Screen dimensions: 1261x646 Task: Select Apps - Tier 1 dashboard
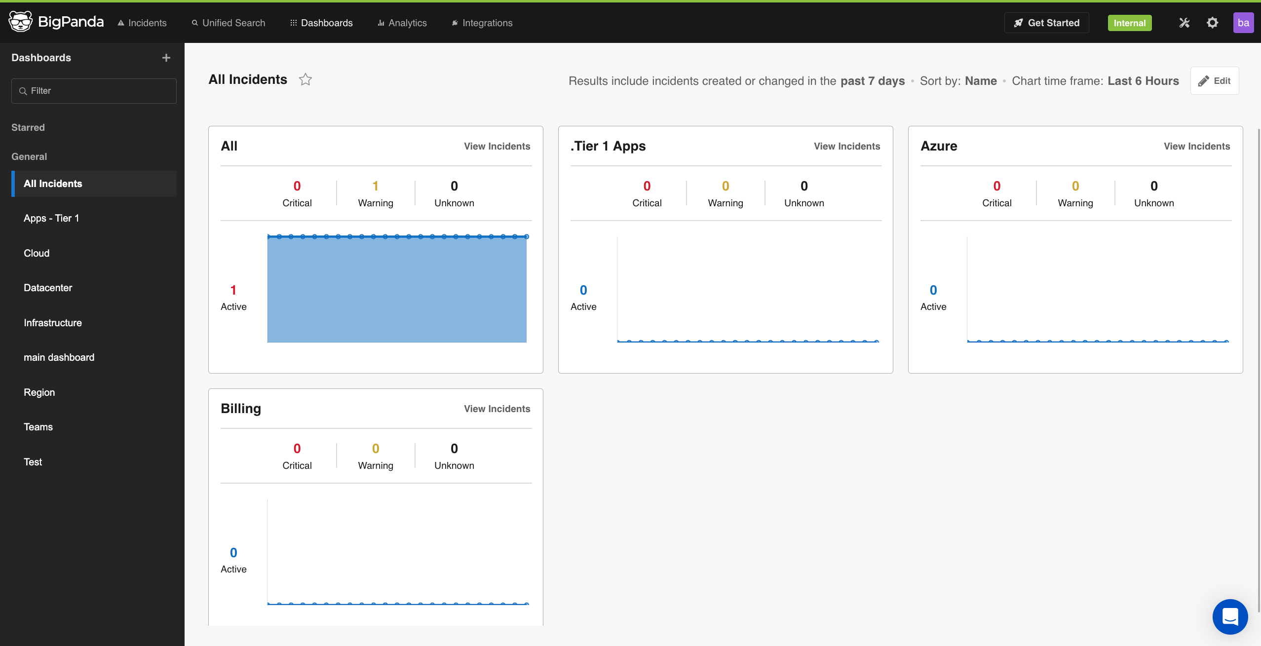coord(51,218)
